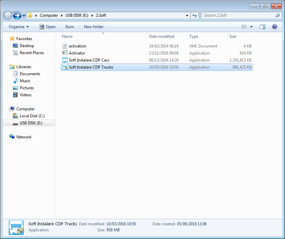Change view with the view icon

(244, 27)
